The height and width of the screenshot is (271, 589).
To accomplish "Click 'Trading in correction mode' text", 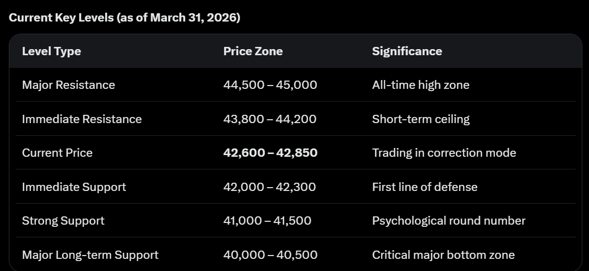I will pos(444,153).
